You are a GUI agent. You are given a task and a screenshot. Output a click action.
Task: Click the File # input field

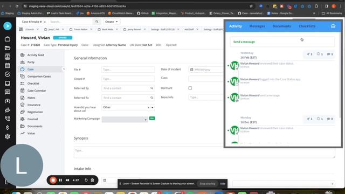(128, 70)
